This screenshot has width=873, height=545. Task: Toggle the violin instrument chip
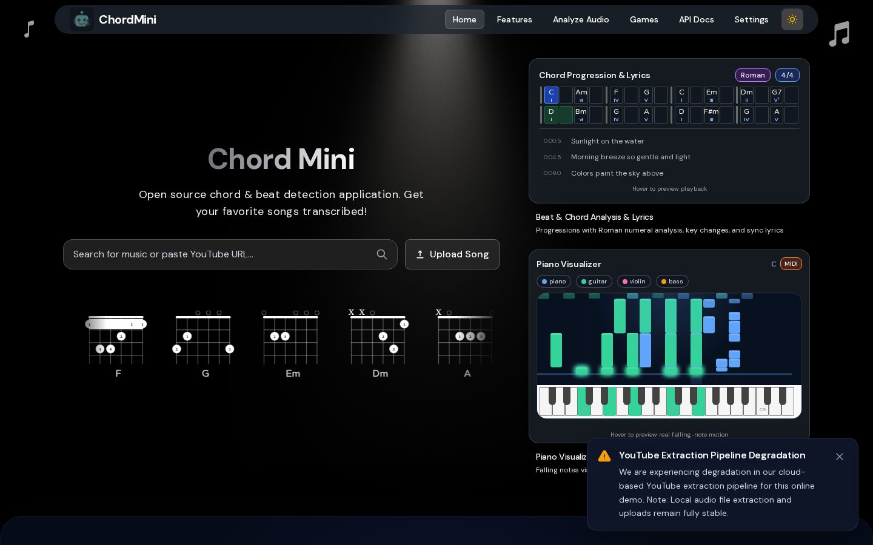(x=634, y=281)
